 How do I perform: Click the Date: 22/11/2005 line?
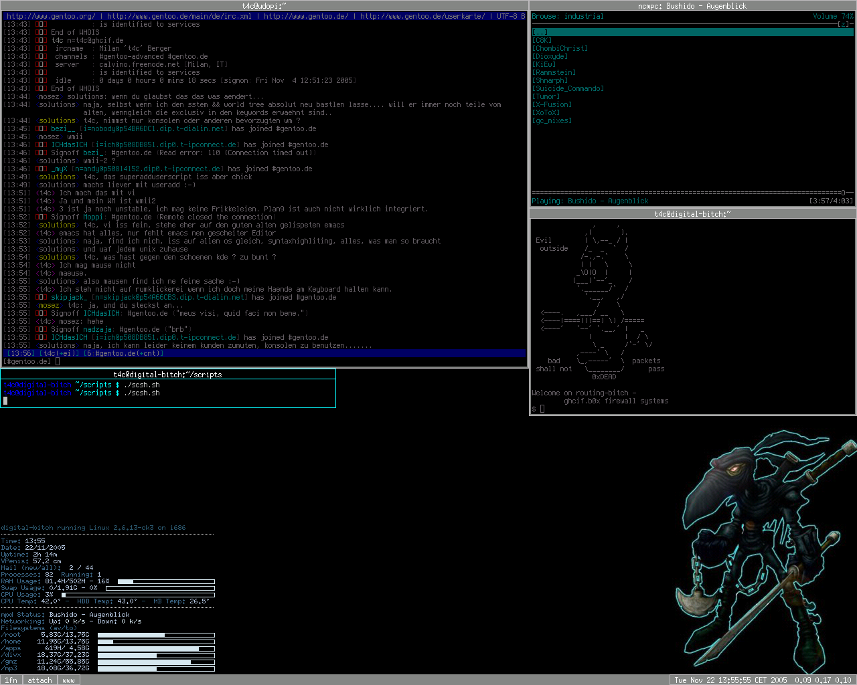[x=33, y=548]
